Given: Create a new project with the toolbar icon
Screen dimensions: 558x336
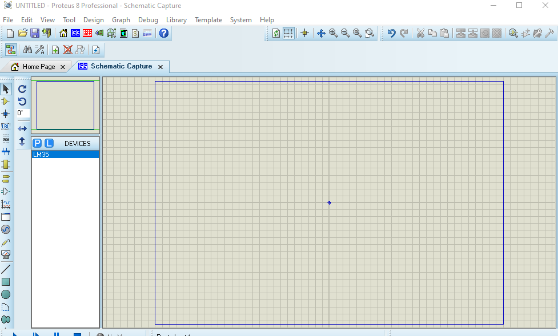Looking at the screenshot, I should tap(10, 34).
